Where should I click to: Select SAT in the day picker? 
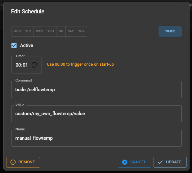tap(71, 31)
